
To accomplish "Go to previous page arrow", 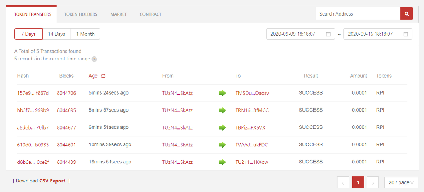I will point(343,182).
